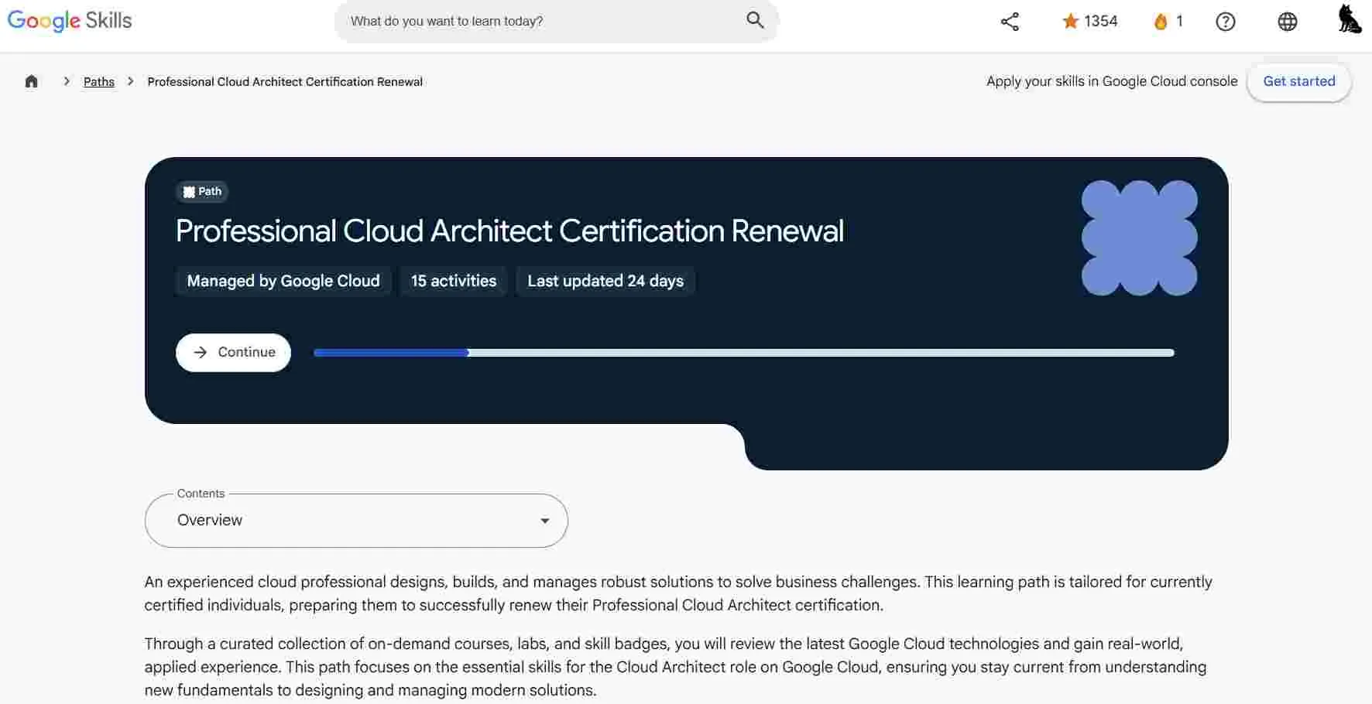
Task: Open the language globe icon
Action: point(1287,22)
